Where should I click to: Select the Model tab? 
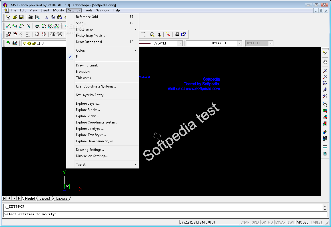pos(29,198)
